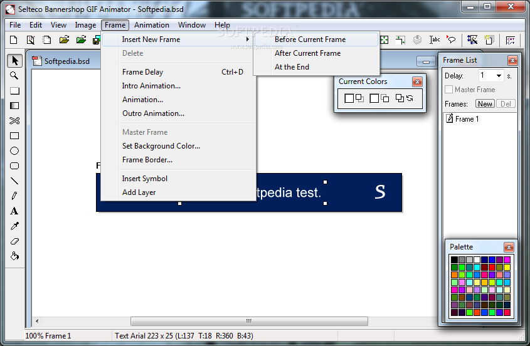The image size is (530, 346).
Task: Open the Animation menu
Action: click(151, 25)
